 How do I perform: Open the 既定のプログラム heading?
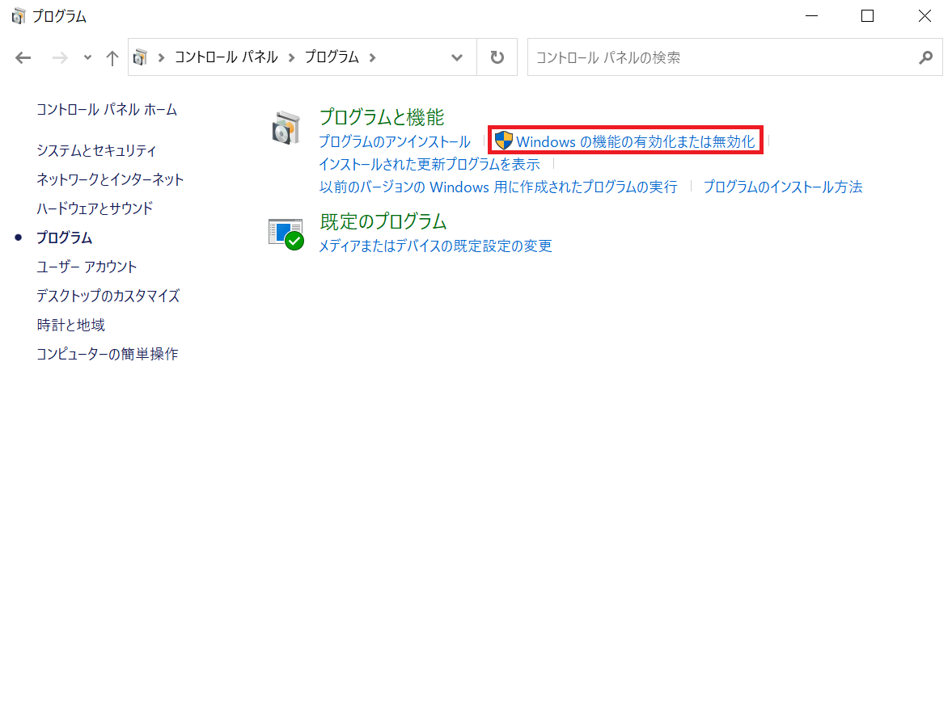[x=383, y=221]
